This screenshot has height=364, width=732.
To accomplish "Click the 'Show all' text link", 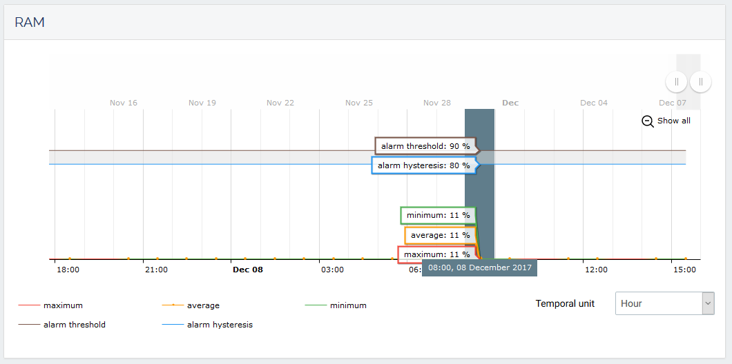I will tap(673, 121).
